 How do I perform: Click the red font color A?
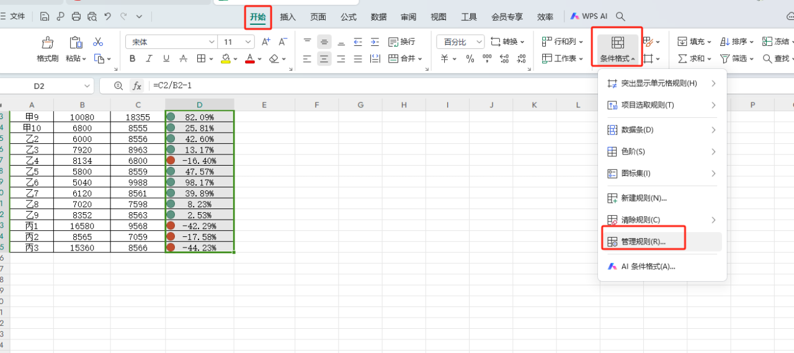click(x=249, y=58)
